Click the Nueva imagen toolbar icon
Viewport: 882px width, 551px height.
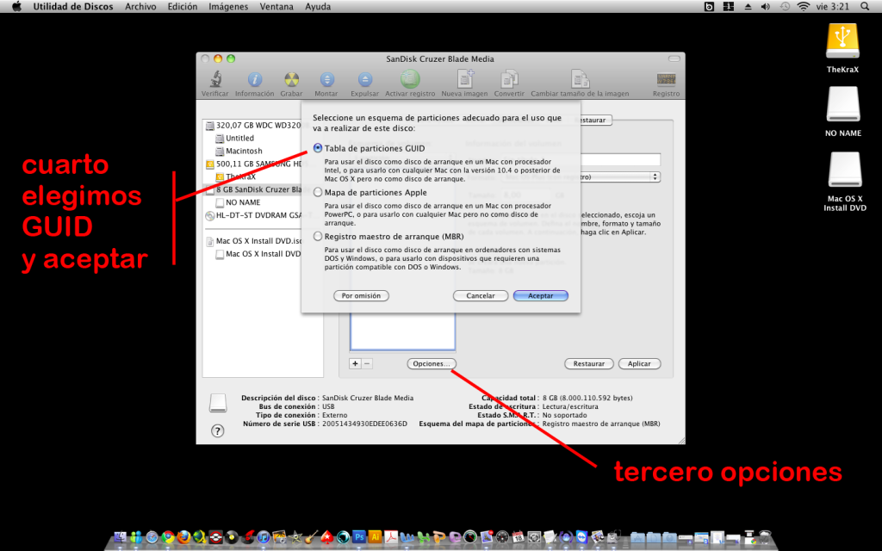(465, 79)
